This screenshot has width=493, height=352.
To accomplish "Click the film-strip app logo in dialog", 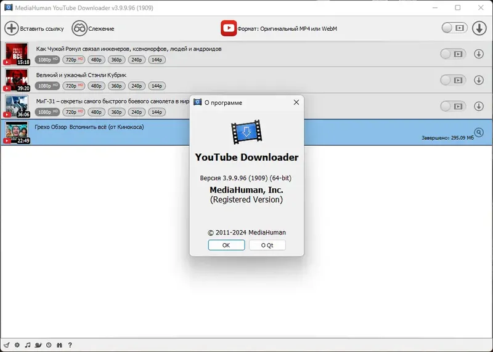I will (246, 132).
